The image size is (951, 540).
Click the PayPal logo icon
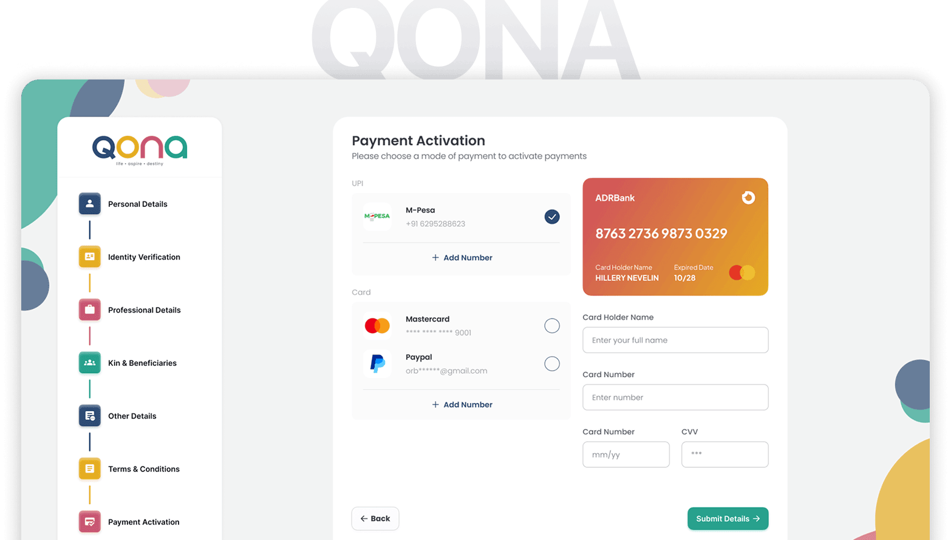pos(377,363)
